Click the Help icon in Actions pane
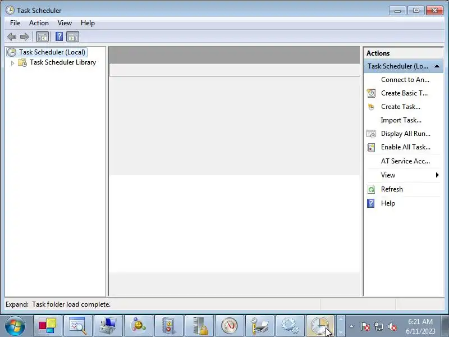Image resolution: width=449 pixels, height=337 pixels. (x=371, y=203)
